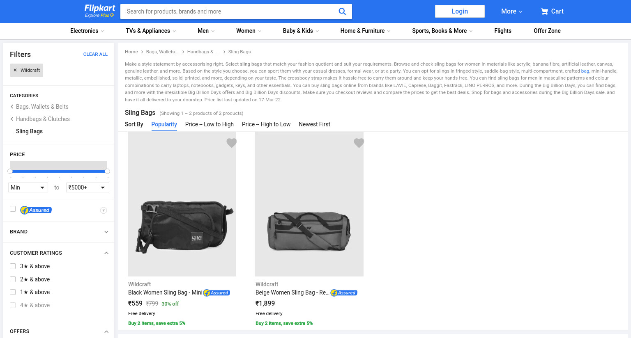Click the search magnifier icon
Screen dimensions: 631x338
coord(342,11)
